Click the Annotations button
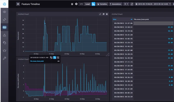Screen dimensions: 174x102 point(116,4)
